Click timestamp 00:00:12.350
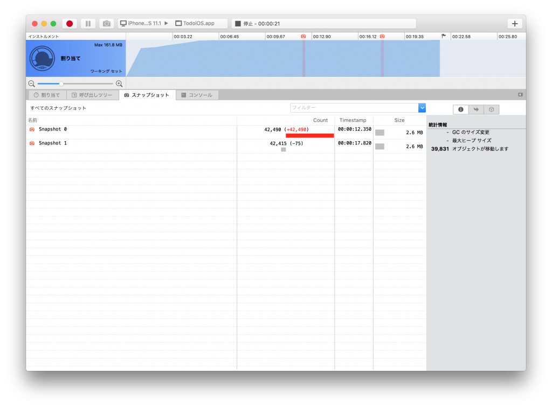The width and height of the screenshot is (552, 408). click(355, 129)
